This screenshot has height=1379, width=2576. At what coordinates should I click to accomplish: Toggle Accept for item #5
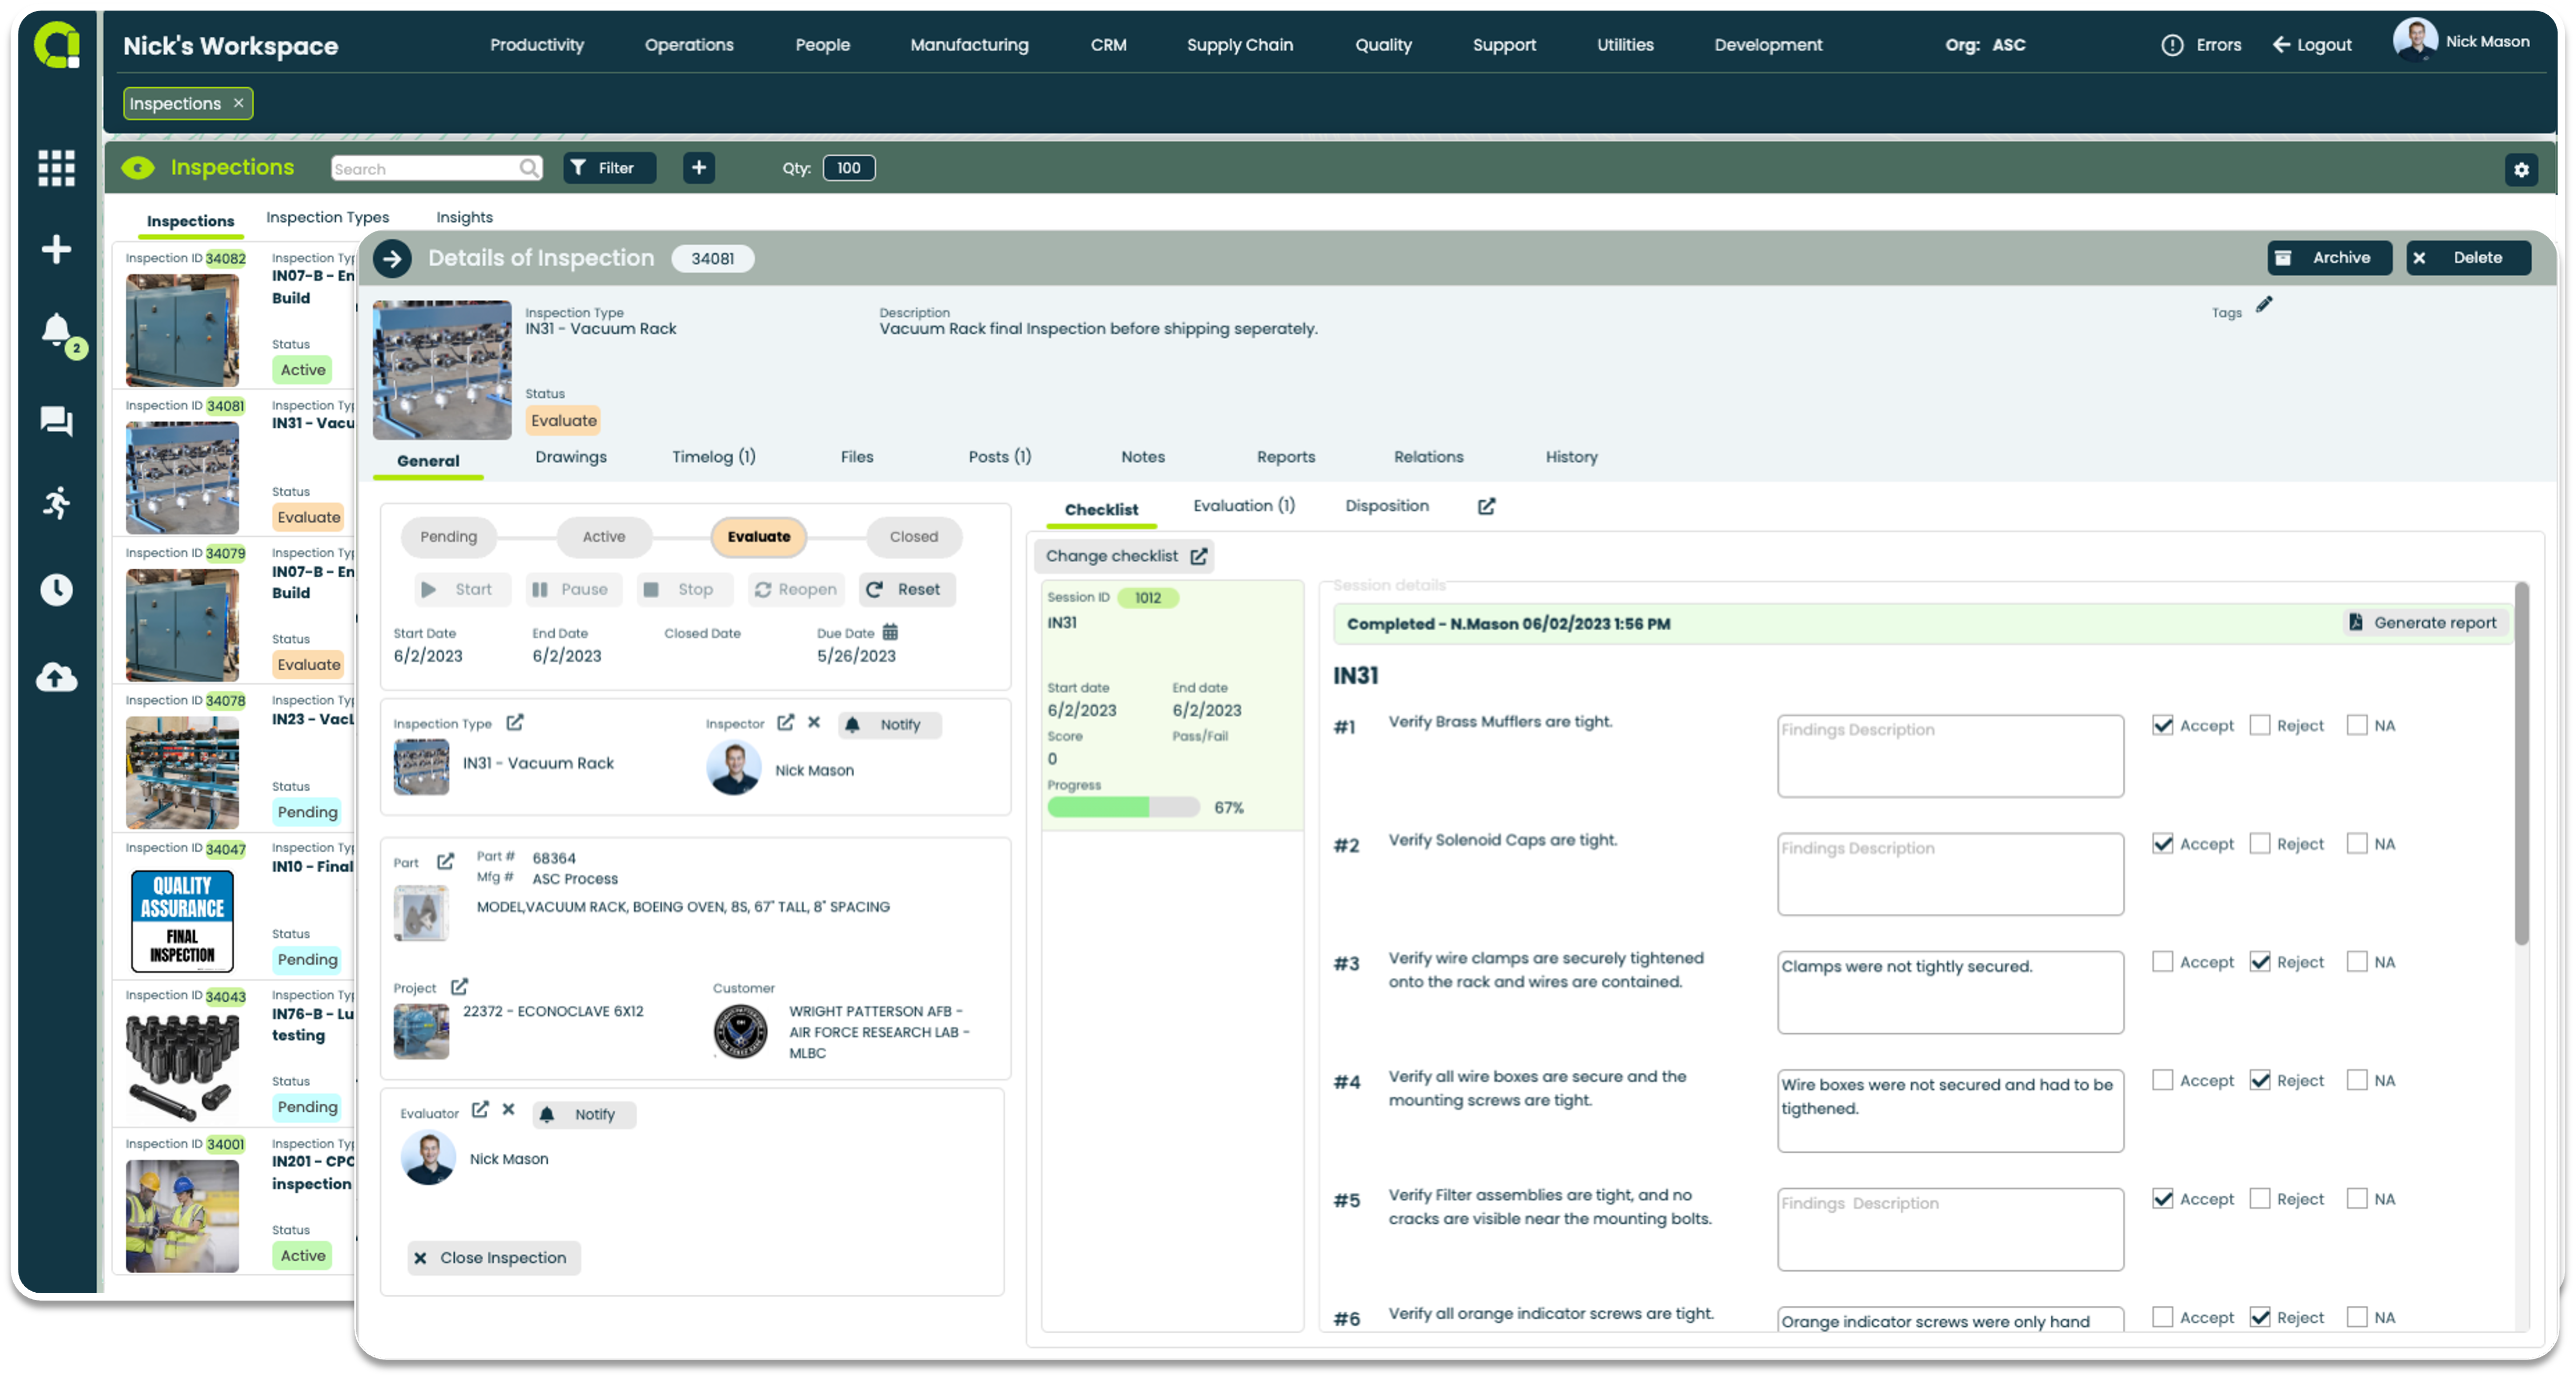(x=2163, y=1200)
